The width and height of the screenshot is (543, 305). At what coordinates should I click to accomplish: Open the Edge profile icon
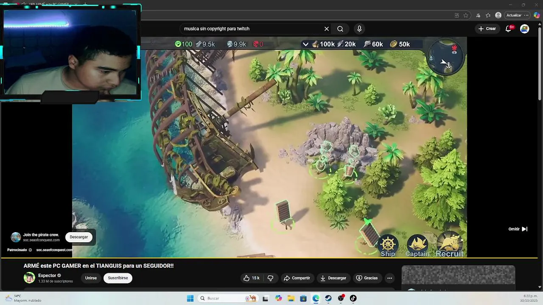click(498, 15)
